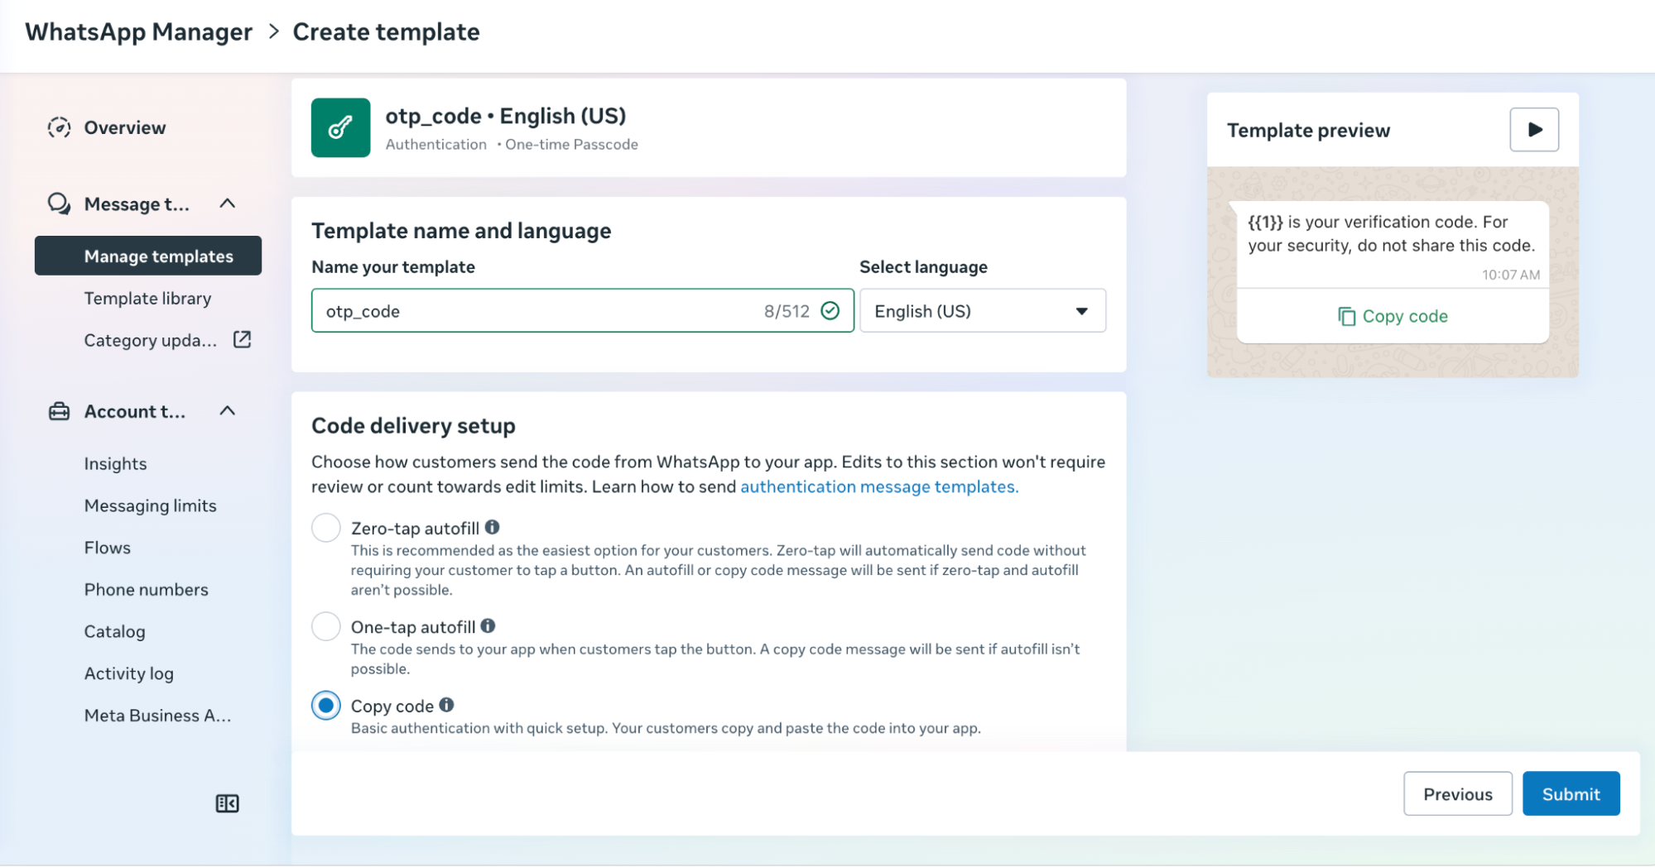Viewport: 1655px width, 867px height.
Task: Click the Message templates chat bubble icon
Action: click(x=59, y=204)
